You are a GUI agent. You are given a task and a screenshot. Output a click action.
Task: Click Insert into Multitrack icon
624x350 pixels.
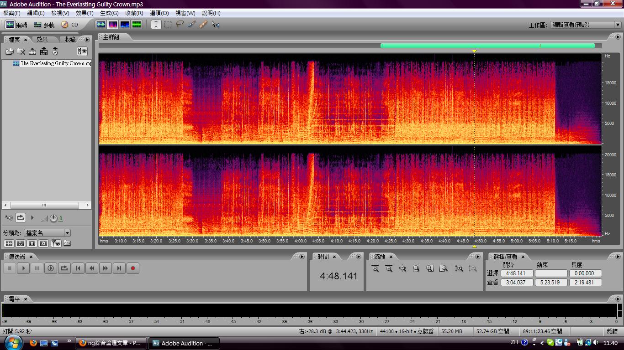tap(44, 51)
